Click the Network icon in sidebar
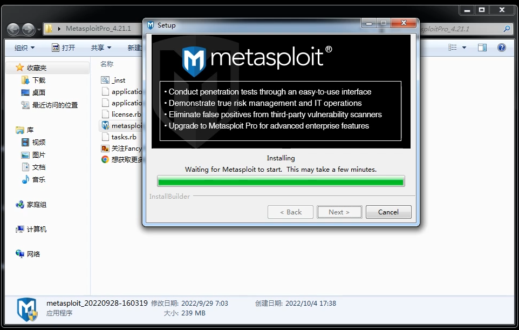The image size is (519, 330). [20, 254]
